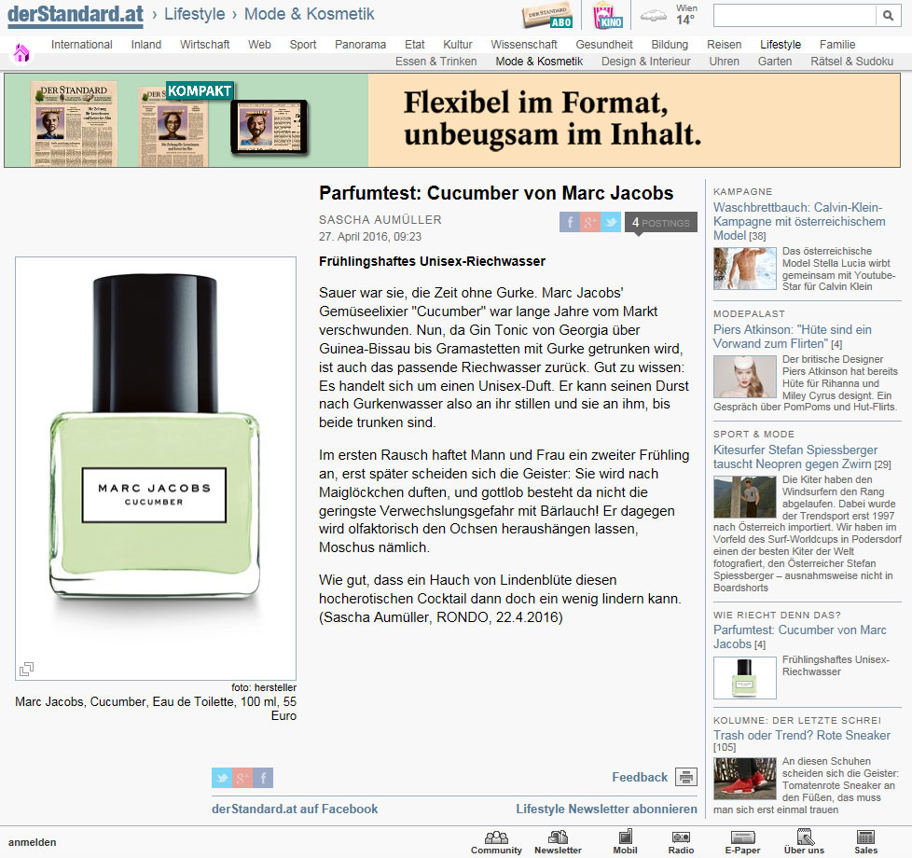Go to Inland section
The image size is (912, 858).
(146, 44)
